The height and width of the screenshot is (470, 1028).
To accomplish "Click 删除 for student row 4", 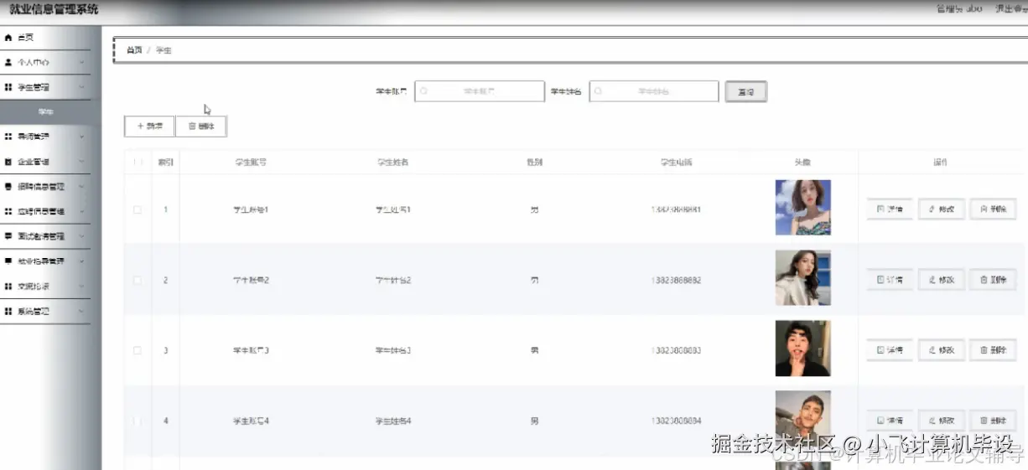I will [993, 421].
